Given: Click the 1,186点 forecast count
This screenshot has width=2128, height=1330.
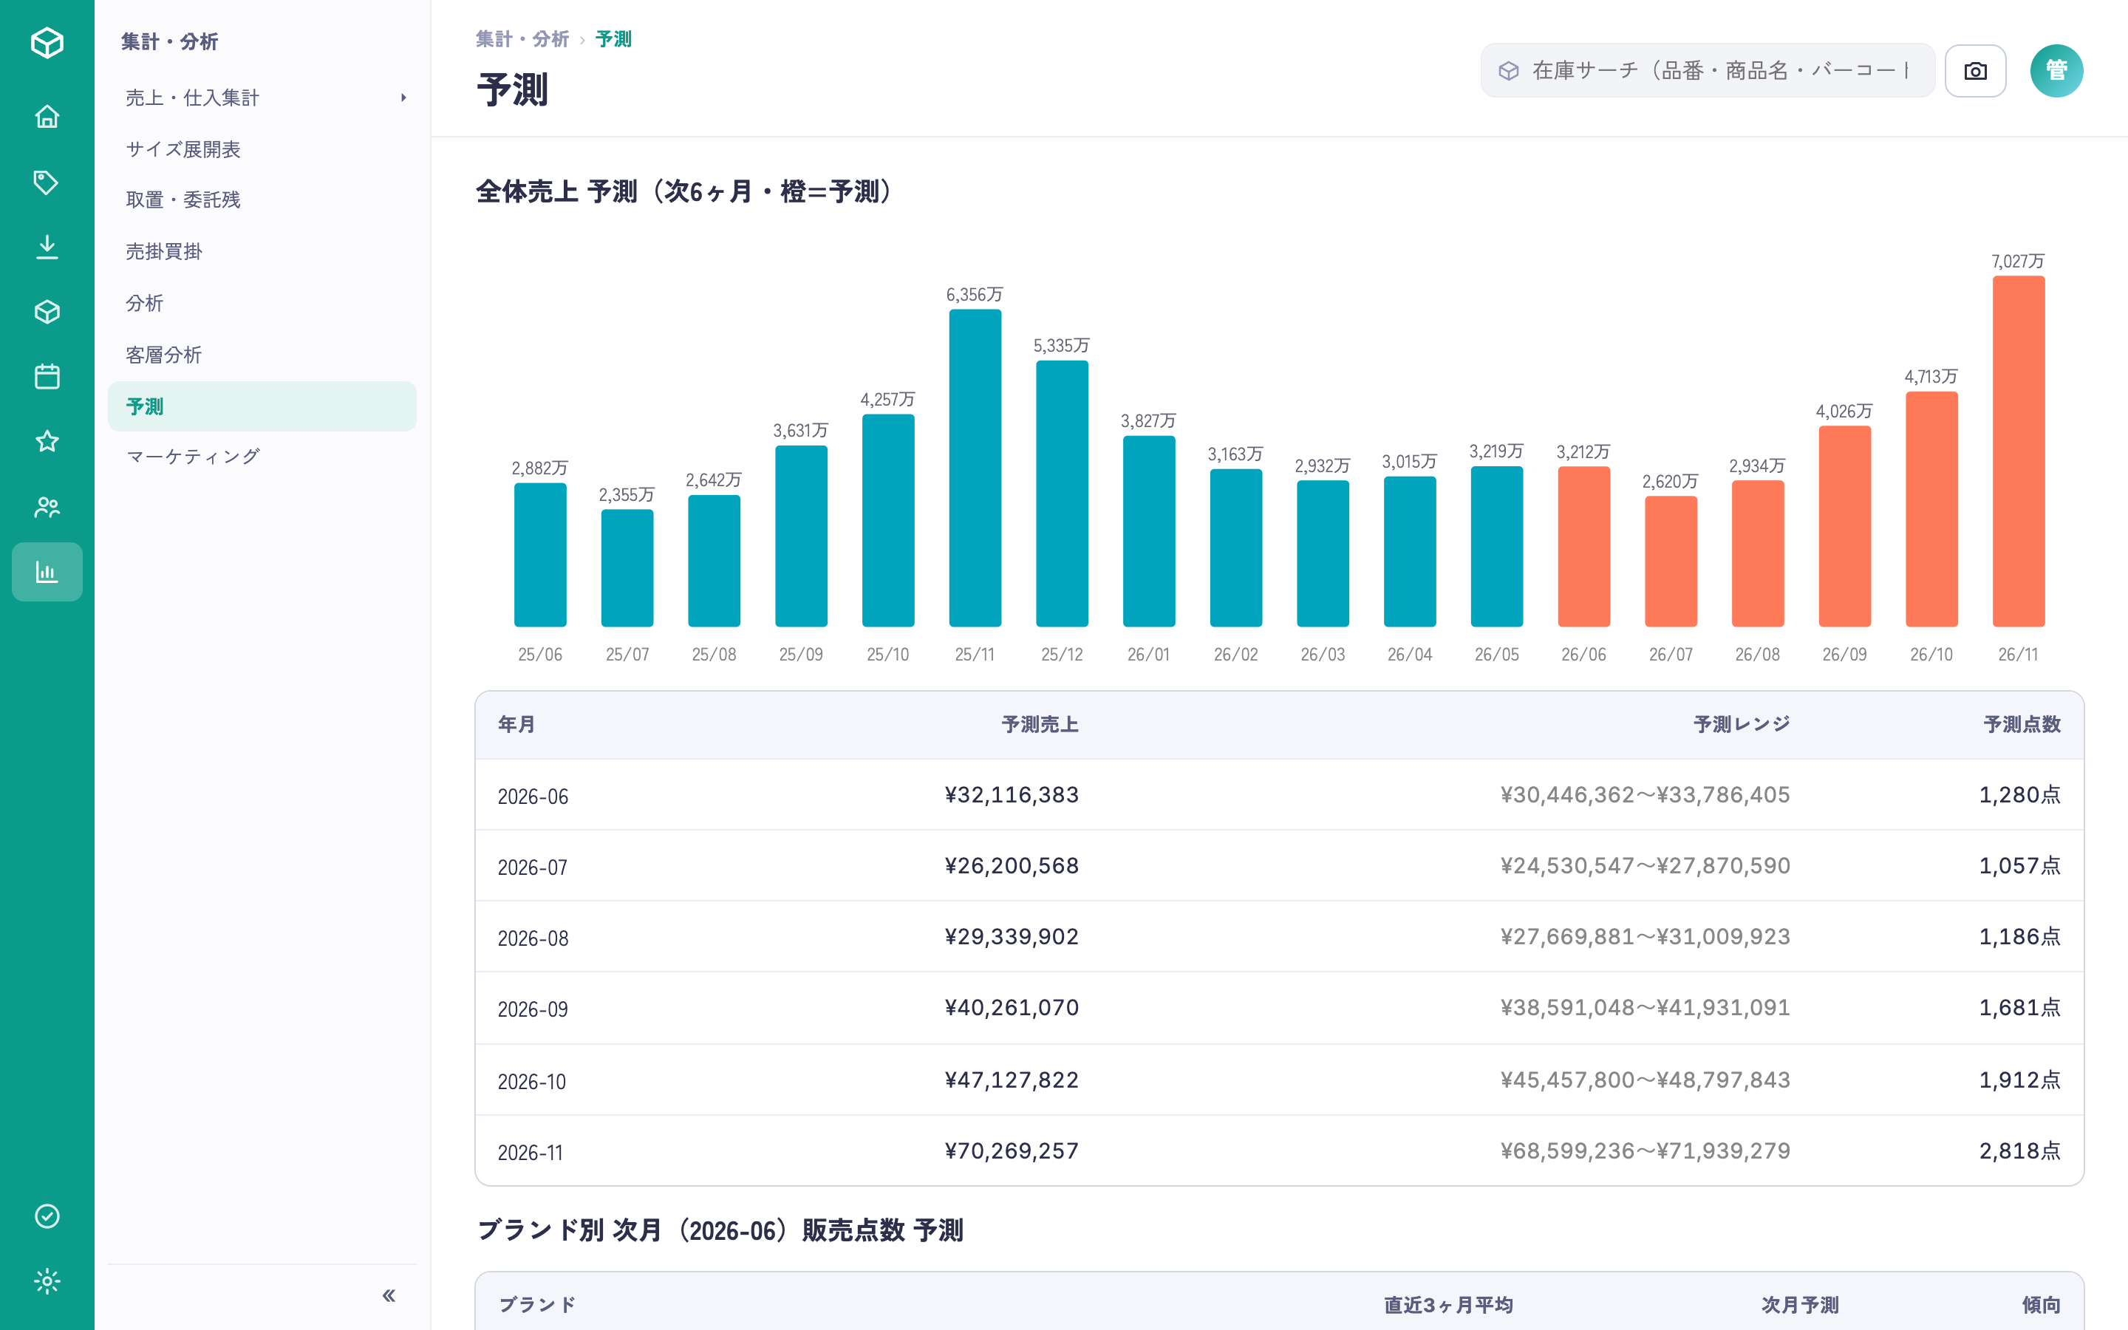Looking at the screenshot, I should click(x=2020, y=937).
